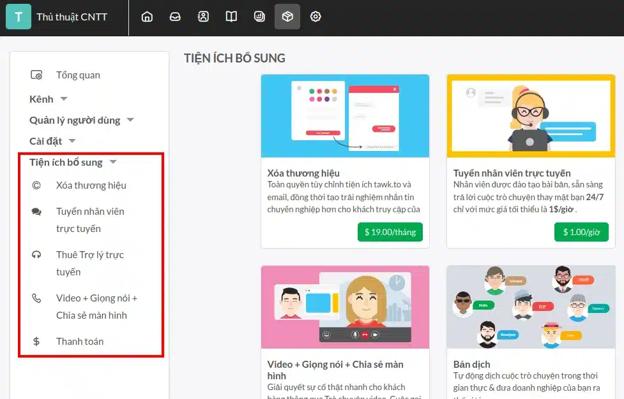Open the settings gear icon
This screenshot has width=624, height=399.
pyautogui.click(x=316, y=17)
